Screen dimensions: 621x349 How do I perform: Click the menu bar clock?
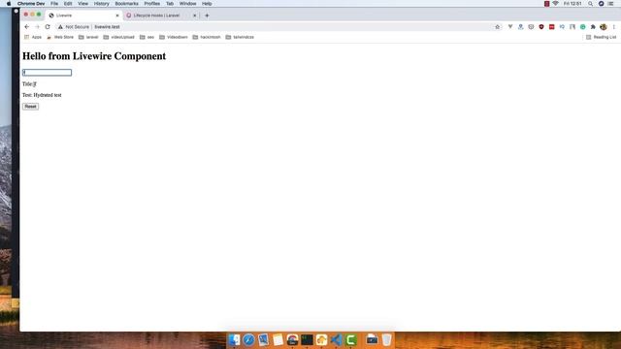pyautogui.click(x=572, y=4)
